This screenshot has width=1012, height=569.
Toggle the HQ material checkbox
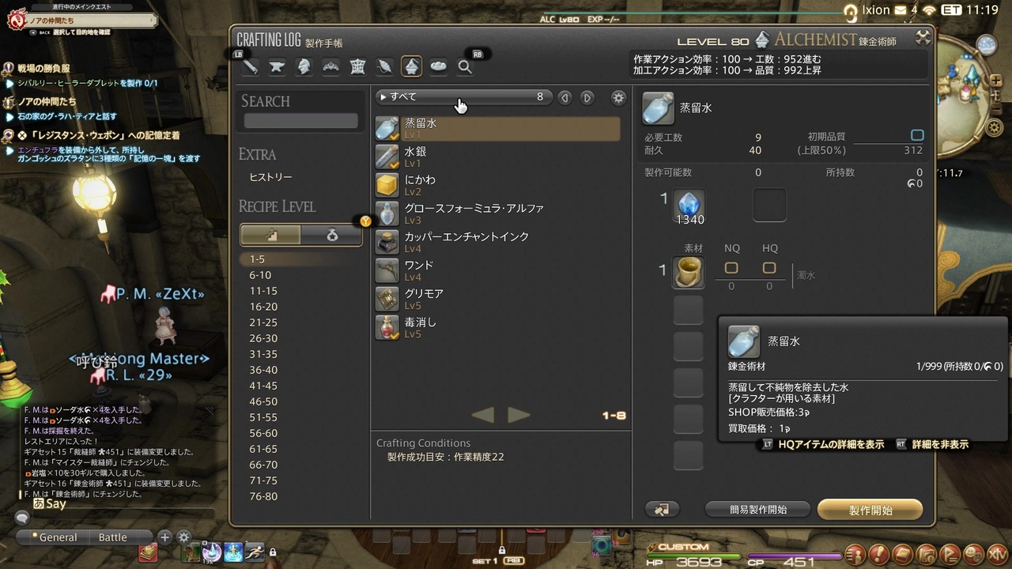(x=769, y=268)
